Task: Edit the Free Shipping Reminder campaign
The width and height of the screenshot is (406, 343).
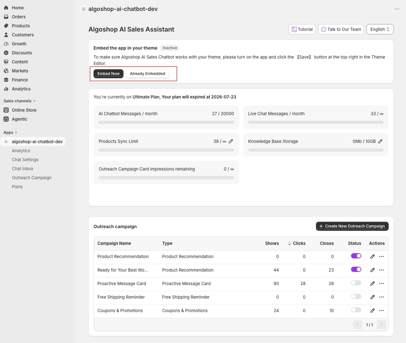Action: point(373,297)
